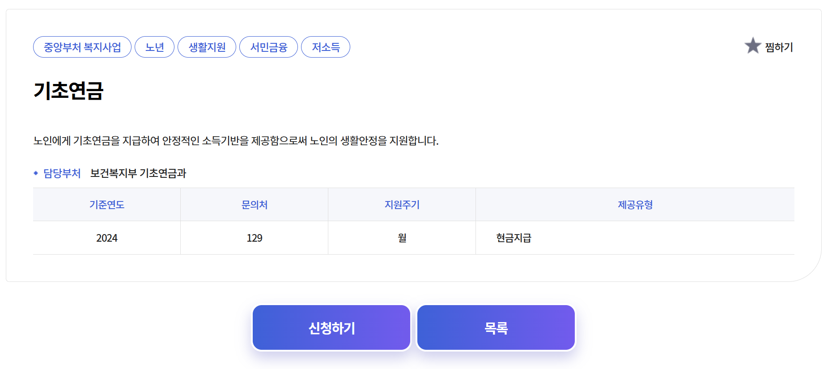Click the 기준연도 column header
The width and height of the screenshot is (832, 369).
point(106,205)
